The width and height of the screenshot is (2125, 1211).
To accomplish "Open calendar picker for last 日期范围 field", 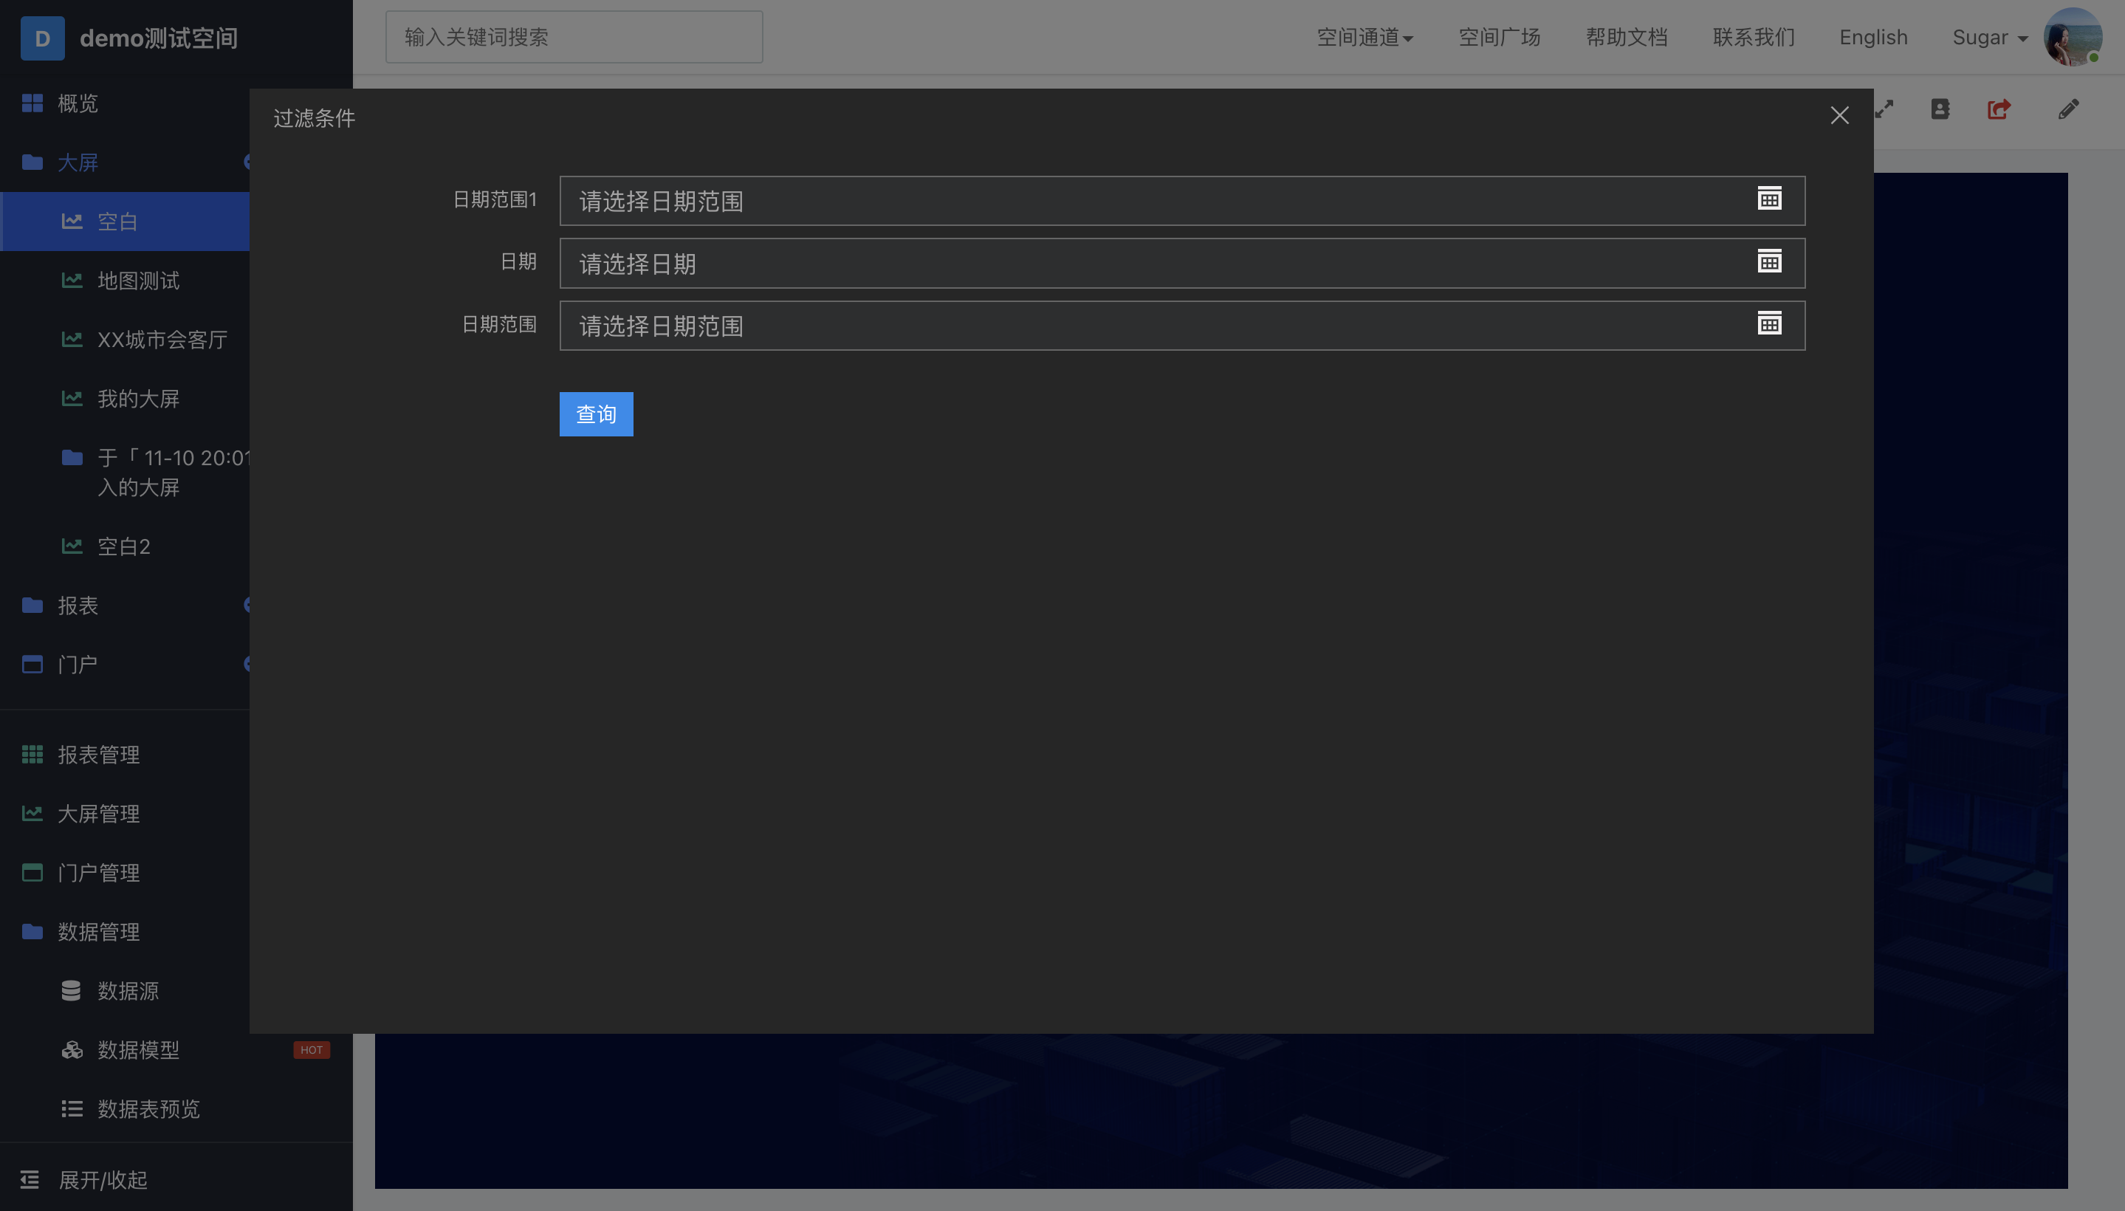I will pyautogui.click(x=1769, y=323).
